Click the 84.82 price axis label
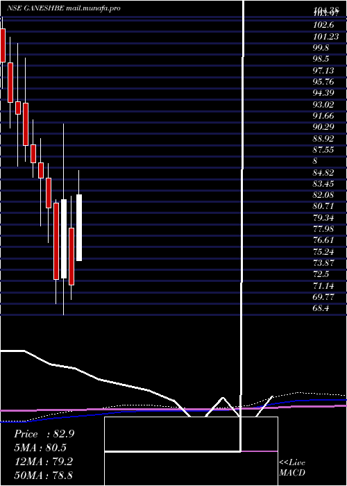Image resolution: width=347 pixels, height=486 pixels. (323, 173)
